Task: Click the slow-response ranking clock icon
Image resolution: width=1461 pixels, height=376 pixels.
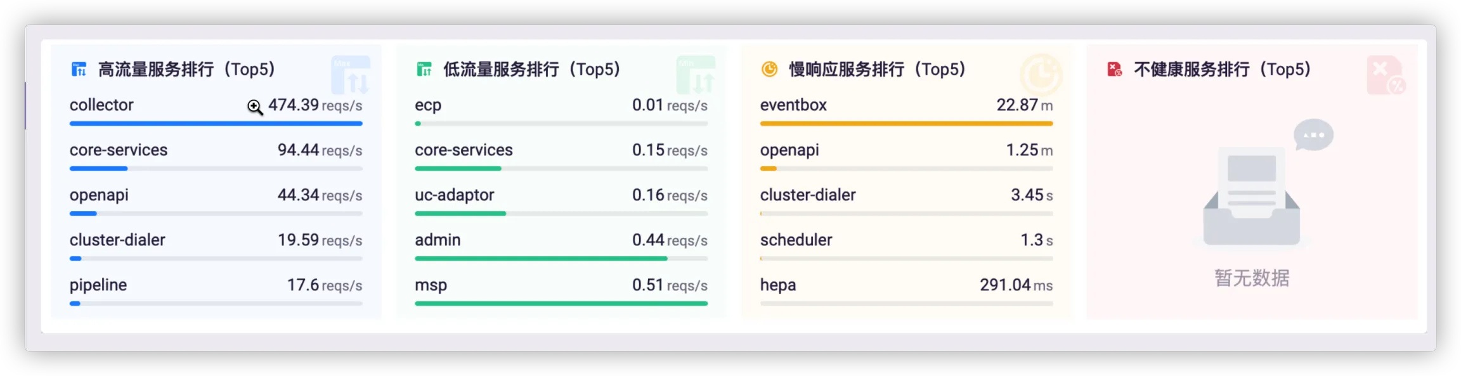Action: (769, 69)
